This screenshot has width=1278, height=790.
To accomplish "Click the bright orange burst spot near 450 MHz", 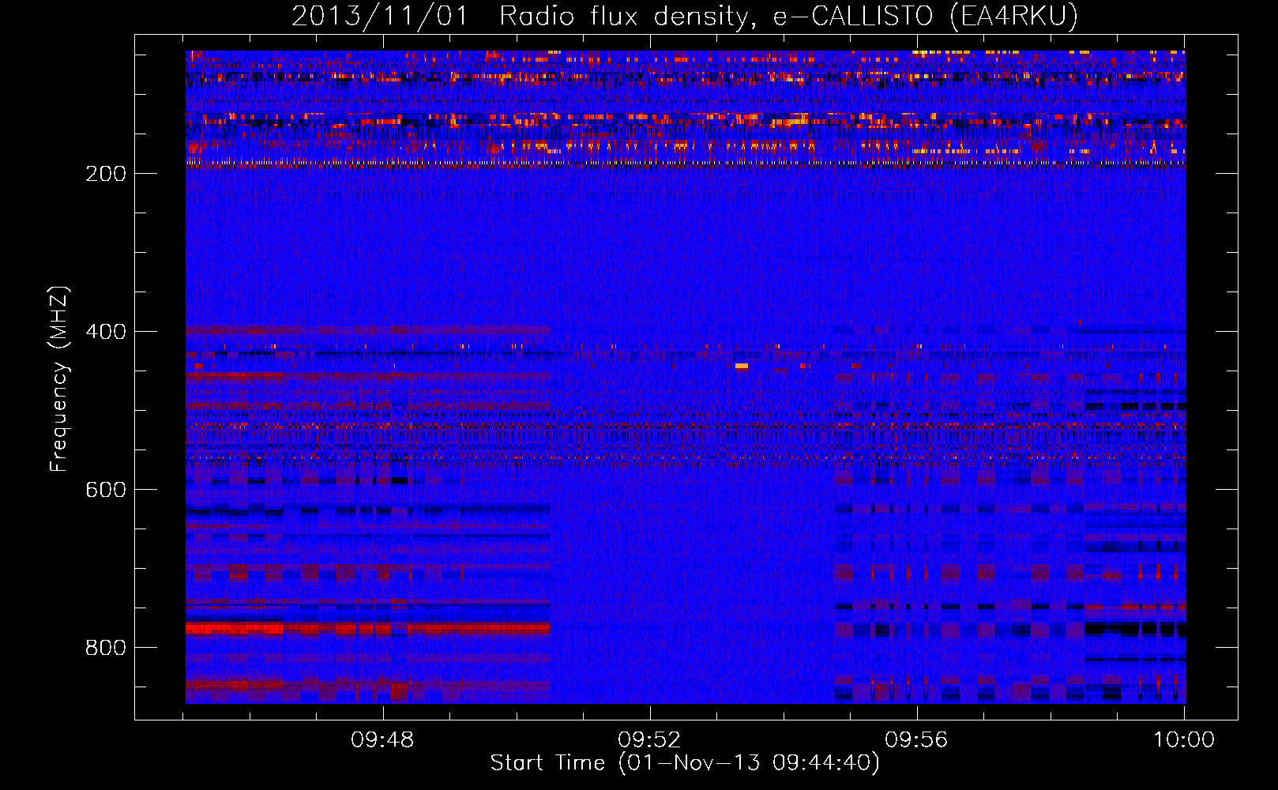I will (742, 366).
